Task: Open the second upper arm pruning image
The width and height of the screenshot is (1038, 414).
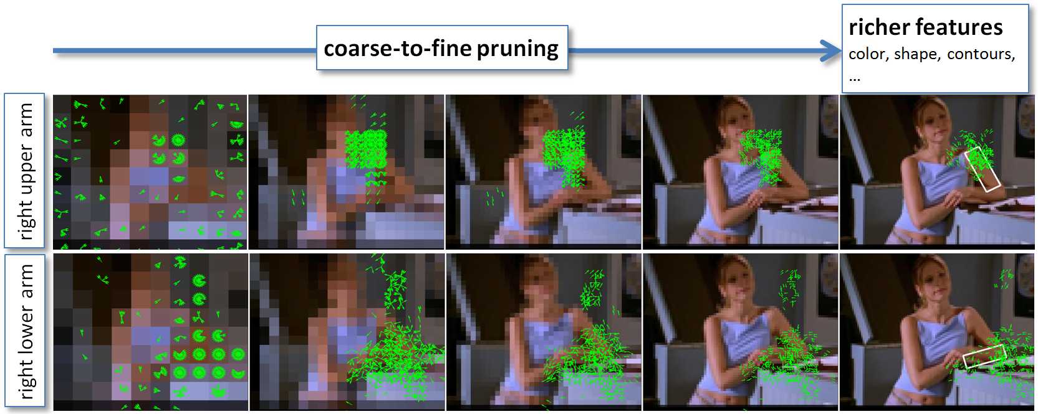Action: point(347,172)
